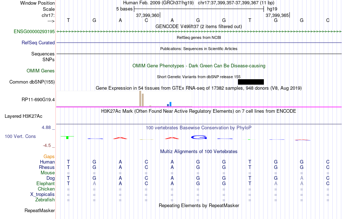Image resolution: width=342 pixels, height=219 pixels.
Task: Click the H3K27Ac Mark track title
Action: pyautogui.click(x=199, y=111)
